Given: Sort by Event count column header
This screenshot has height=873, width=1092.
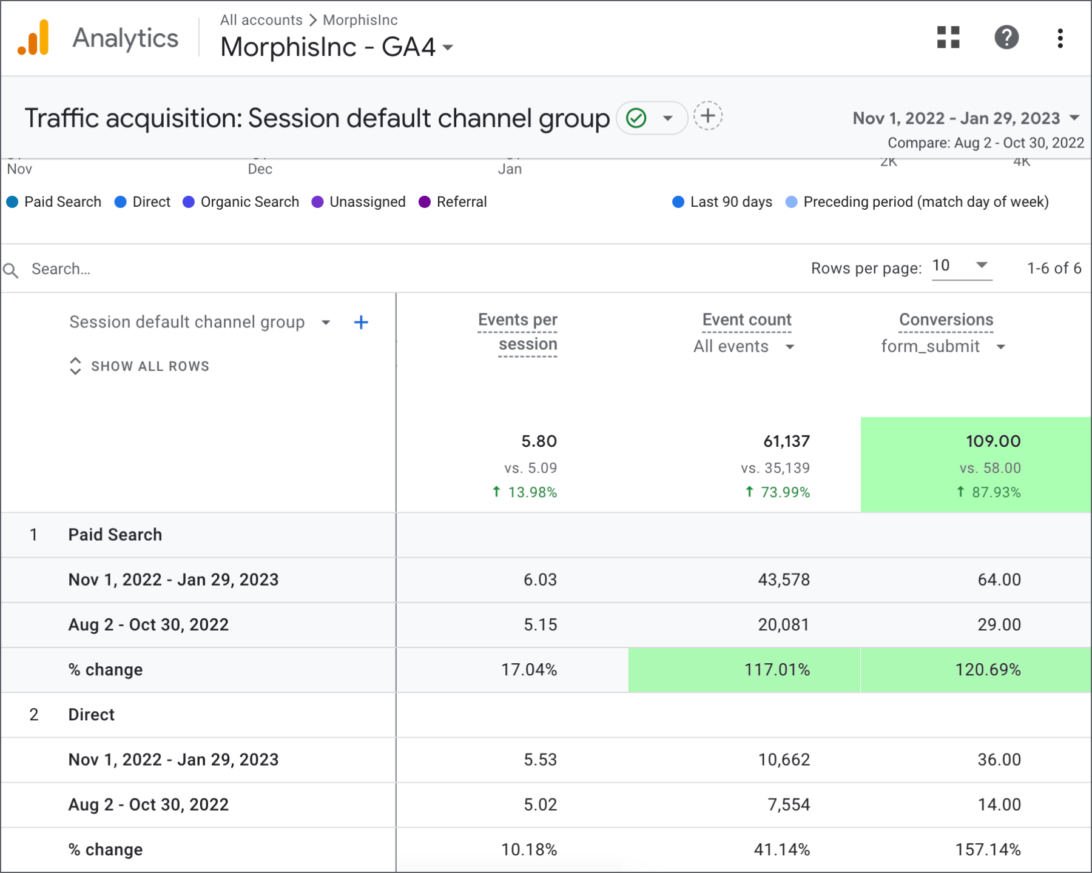Looking at the screenshot, I should click(x=747, y=319).
